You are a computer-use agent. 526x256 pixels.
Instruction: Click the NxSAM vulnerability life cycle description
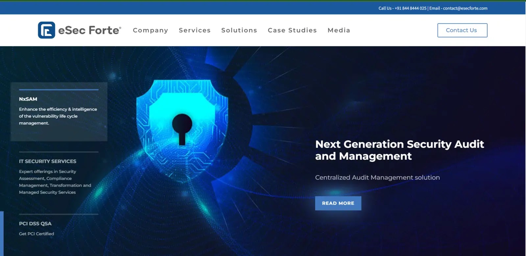(58, 116)
